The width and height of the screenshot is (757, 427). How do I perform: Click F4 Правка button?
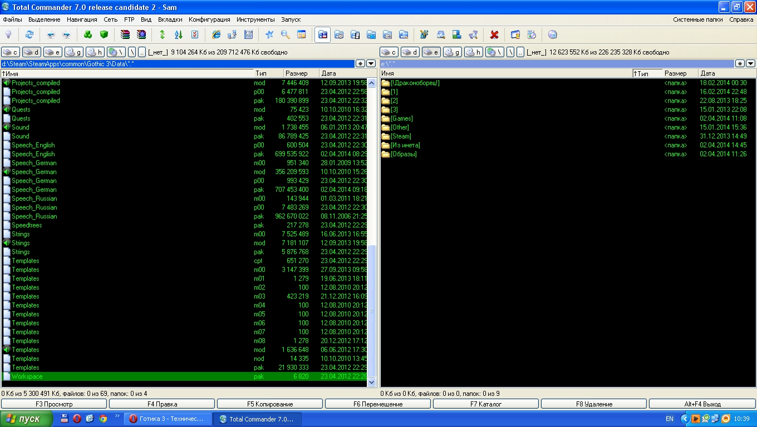click(162, 404)
